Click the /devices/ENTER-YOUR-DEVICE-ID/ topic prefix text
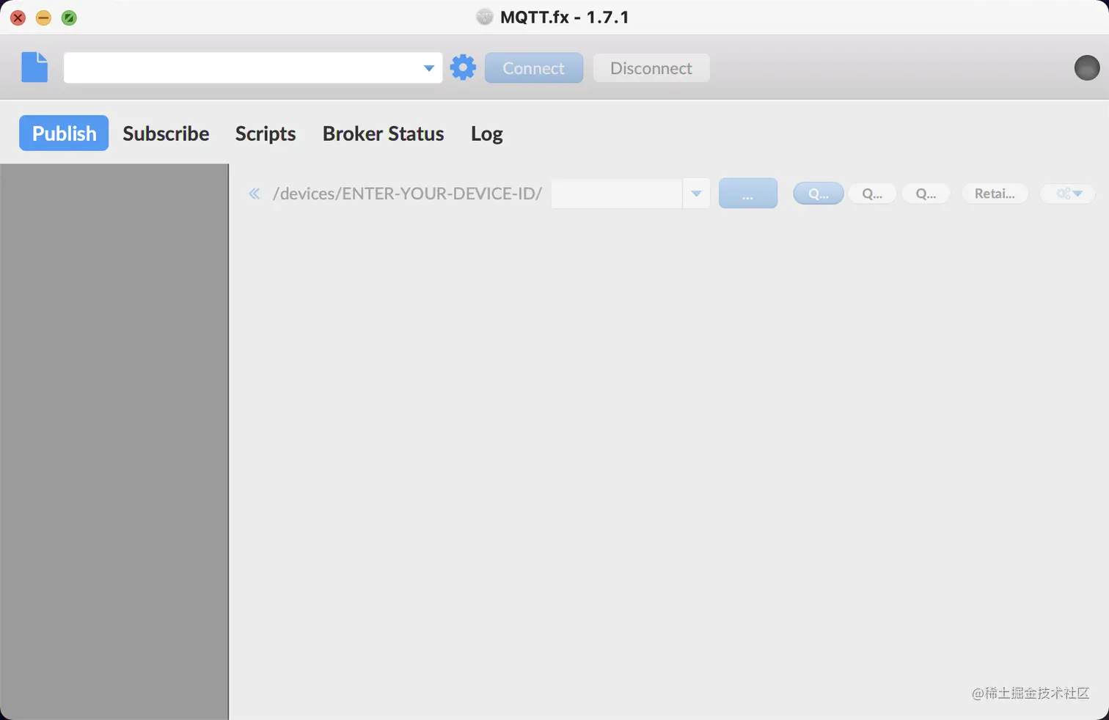Image resolution: width=1109 pixels, height=720 pixels. click(407, 194)
